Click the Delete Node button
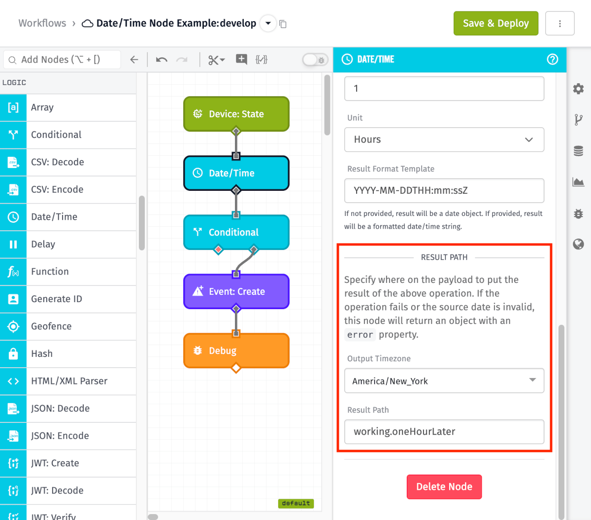Image resolution: width=591 pixels, height=520 pixels. point(444,487)
